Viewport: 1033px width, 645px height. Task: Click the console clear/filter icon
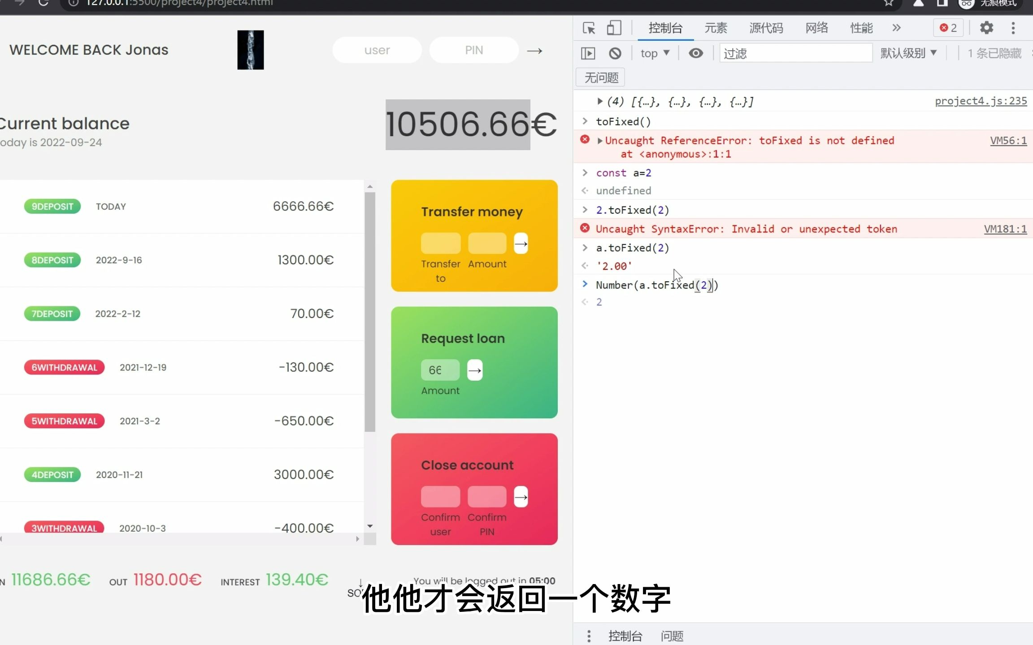tap(613, 53)
